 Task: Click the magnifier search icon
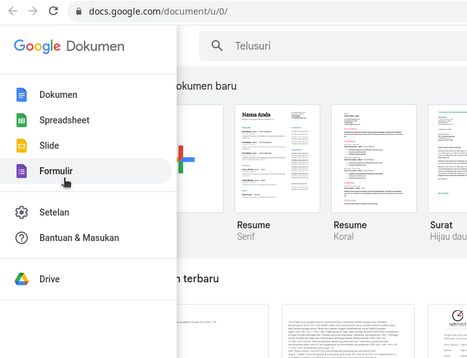point(217,46)
